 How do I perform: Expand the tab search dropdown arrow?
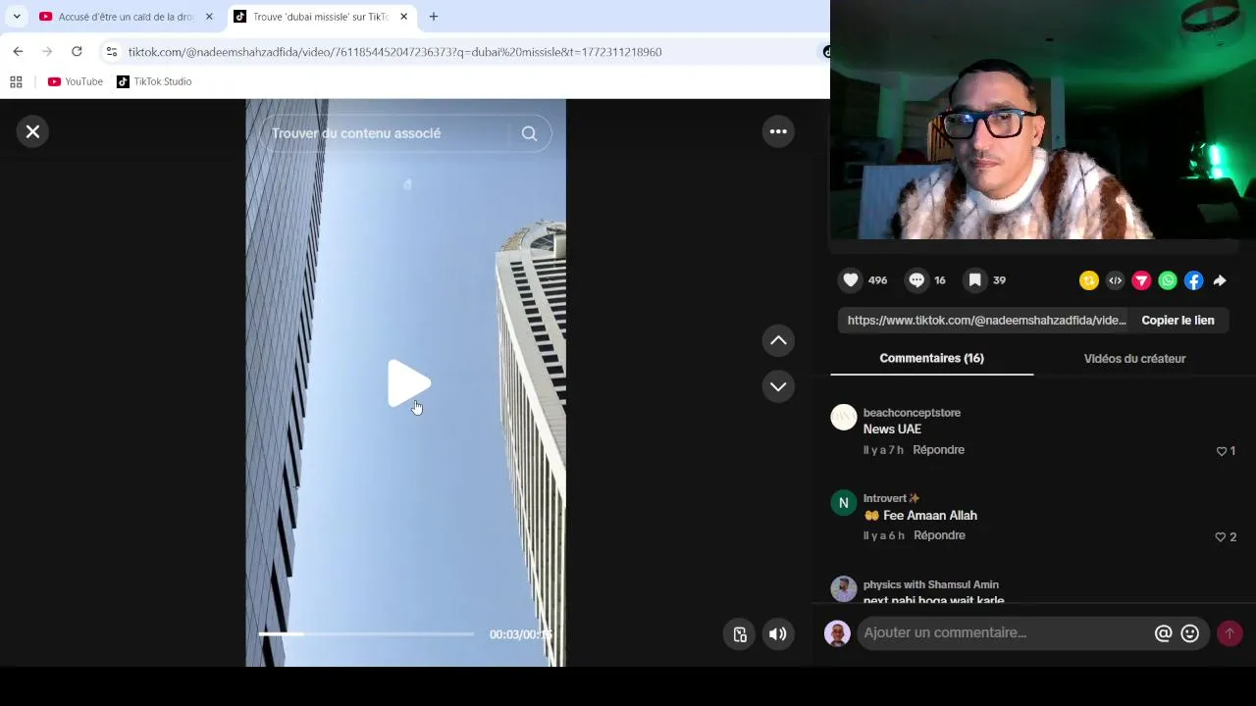click(17, 17)
